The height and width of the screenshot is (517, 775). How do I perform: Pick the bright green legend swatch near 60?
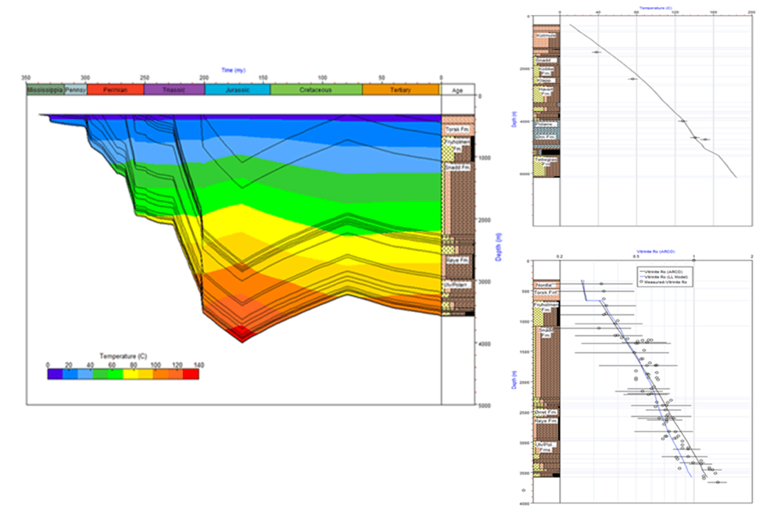pos(116,375)
